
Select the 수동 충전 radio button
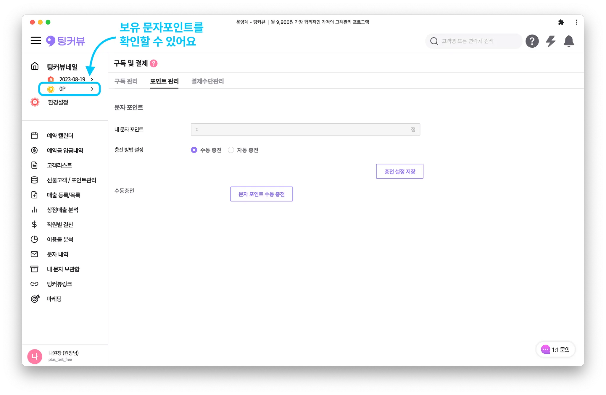[x=194, y=150]
